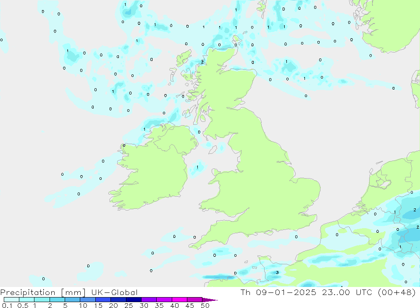Click the legend tick label '15'
The height and width of the screenshot is (308, 420).
pyautogui.click(x=98, y=305)
